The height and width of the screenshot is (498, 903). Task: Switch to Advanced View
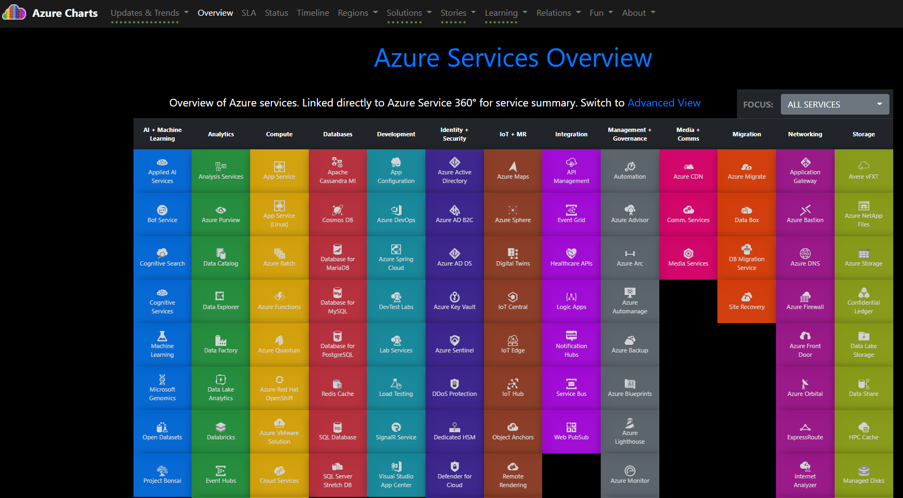click(664, 103)
